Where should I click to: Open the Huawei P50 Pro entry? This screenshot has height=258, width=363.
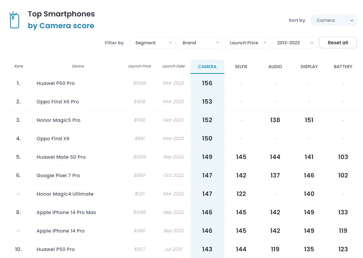56,249
